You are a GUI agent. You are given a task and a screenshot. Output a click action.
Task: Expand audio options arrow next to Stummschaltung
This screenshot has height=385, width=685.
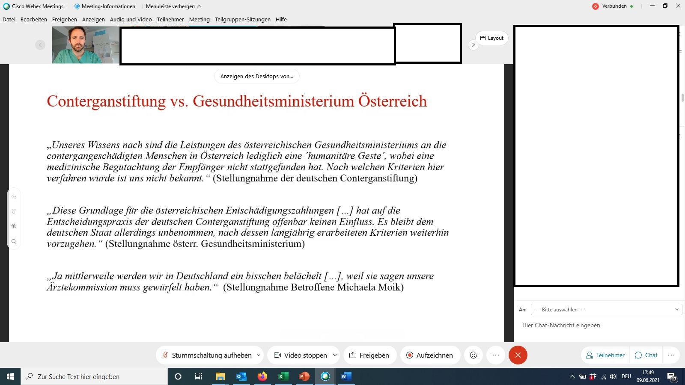coord(259,355)
